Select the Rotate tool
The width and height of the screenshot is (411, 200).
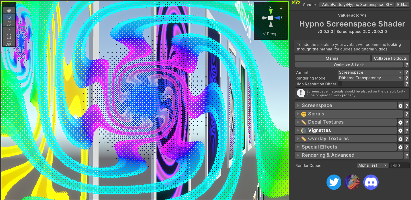tap(9, 23)
